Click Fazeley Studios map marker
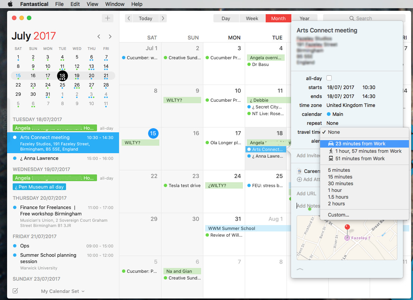413x300 pixels. (x=347, y=238)
